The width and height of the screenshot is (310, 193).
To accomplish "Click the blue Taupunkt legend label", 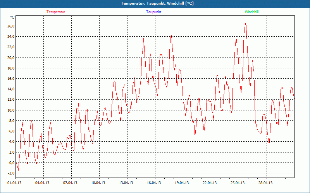I will click(153, 12).
